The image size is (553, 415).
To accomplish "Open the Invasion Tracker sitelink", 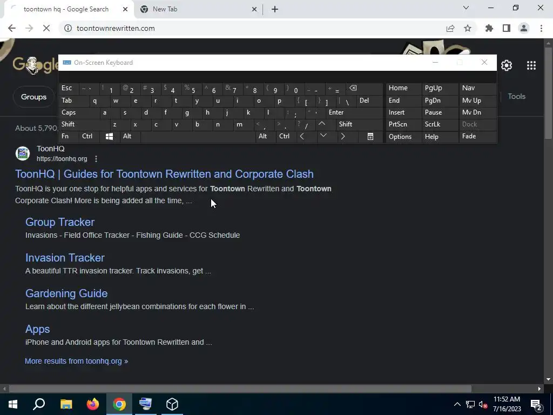I will (x=65, y=258).
